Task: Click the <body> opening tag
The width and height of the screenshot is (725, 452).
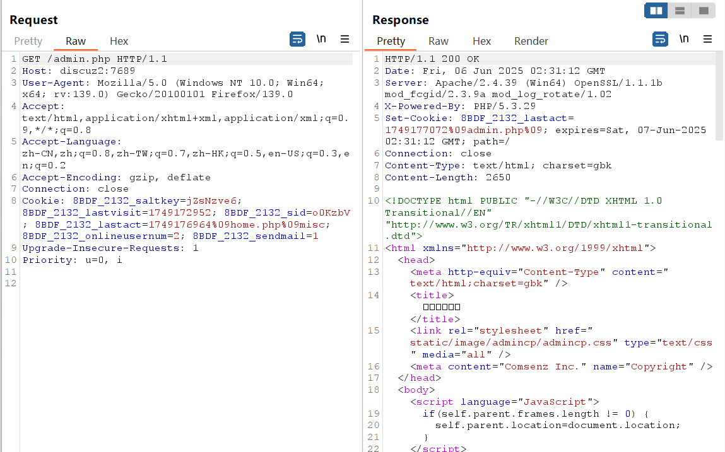Action: point(416,390)
